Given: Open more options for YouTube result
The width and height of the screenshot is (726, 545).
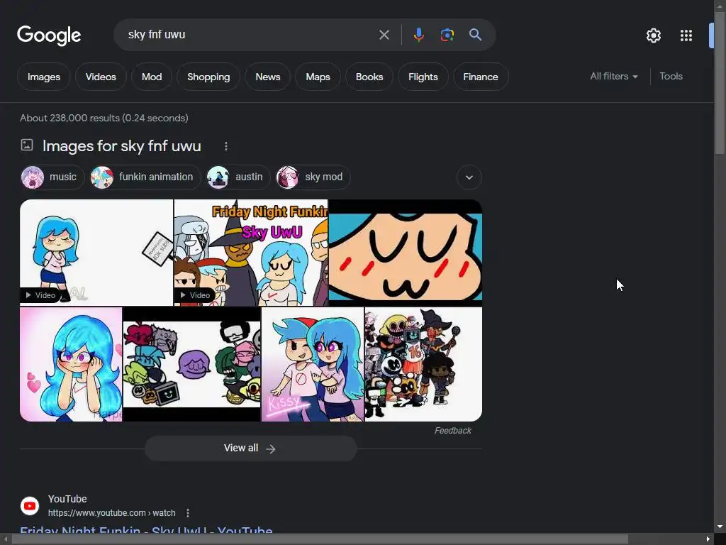Looking at the screenshot, I should tap(187, 513).
